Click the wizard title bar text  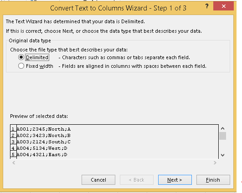click(x=118, y=8)
